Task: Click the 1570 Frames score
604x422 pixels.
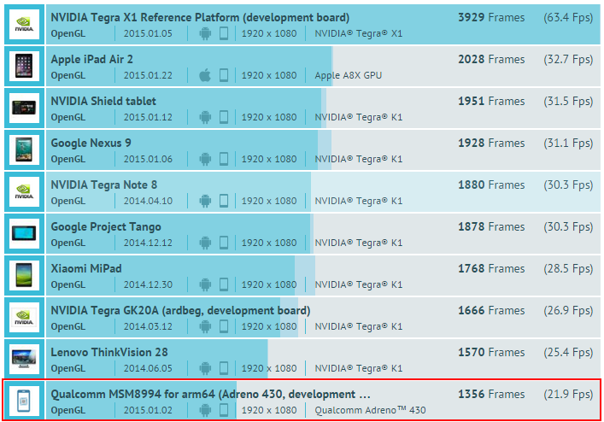Action: click(491, 353)
